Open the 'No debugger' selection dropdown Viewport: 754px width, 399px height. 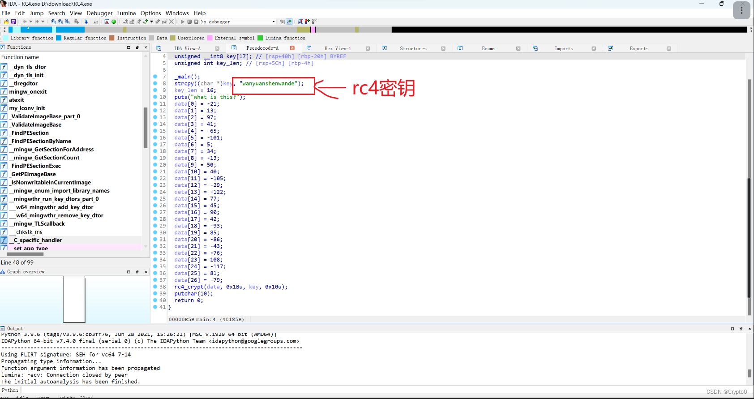tap(274, 21)
